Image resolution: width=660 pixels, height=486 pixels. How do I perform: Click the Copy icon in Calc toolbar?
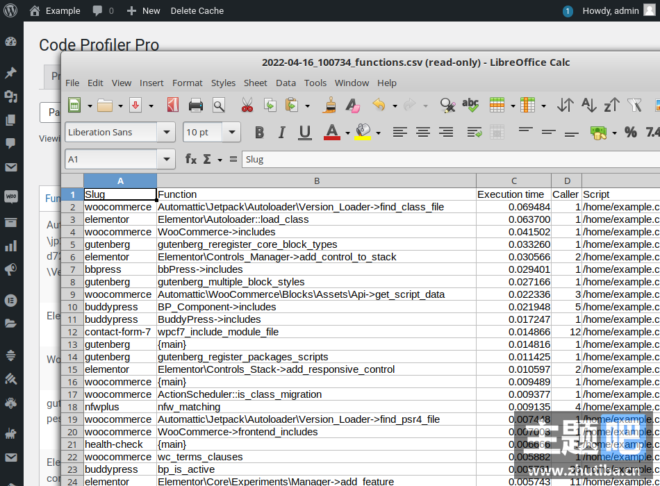click(270, 106)
